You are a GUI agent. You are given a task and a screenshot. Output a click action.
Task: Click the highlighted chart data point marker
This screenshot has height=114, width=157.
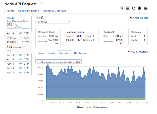coord(48,65)
